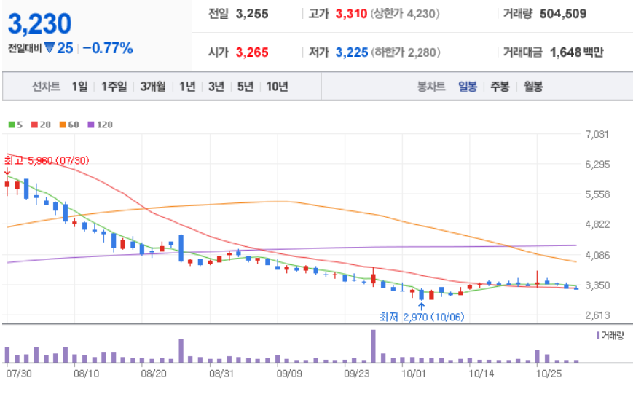Click the 거래량 value 504,509
Image resolution: width=633 pixels, height=394 pixels.
click(x=563, y=14)
